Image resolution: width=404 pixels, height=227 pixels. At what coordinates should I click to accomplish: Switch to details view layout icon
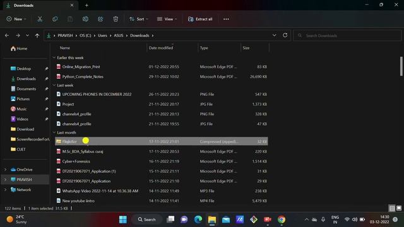pyautogui.click(x=392, y=208)
